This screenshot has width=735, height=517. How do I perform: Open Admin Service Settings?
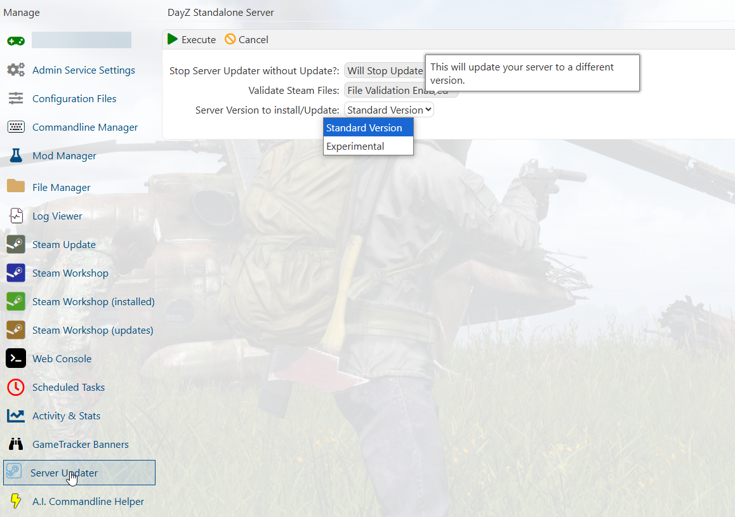(83, 70)
